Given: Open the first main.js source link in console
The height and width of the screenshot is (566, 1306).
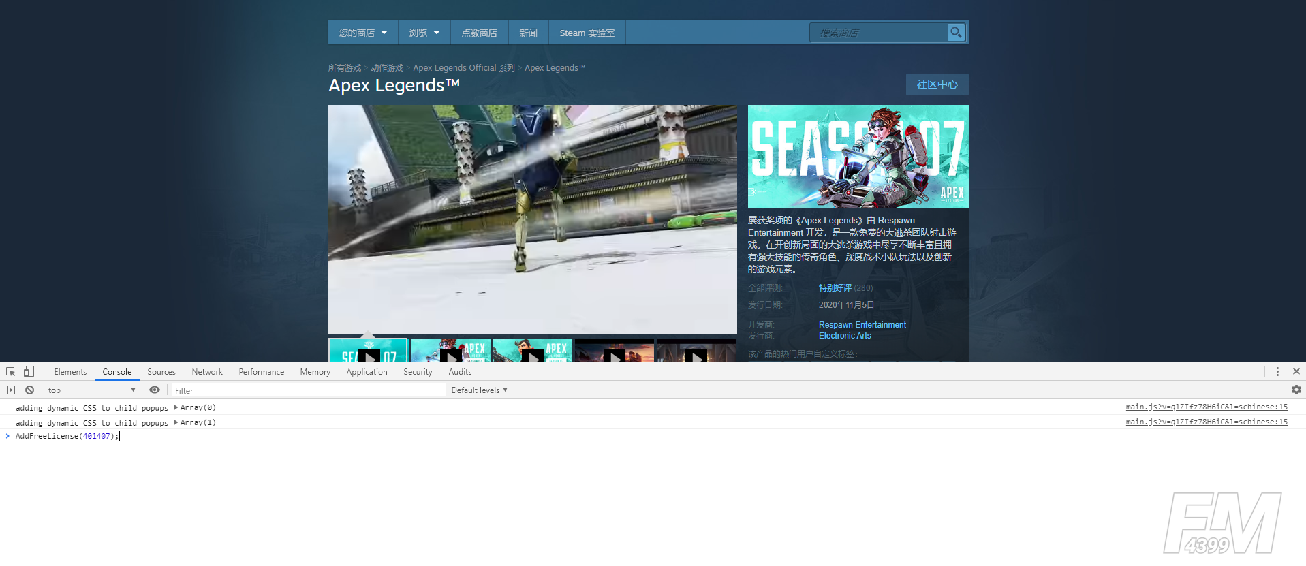Looking at the screenshot, I should pos(1207,407).
